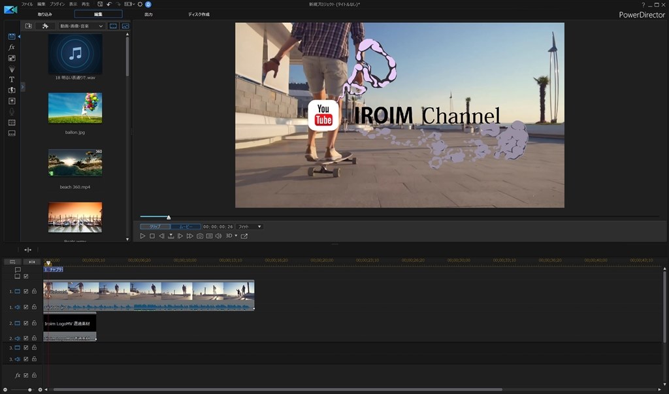
Task: Click the blue notification icon in top bar
Action: pyautogui.click(x=148, y=5)
